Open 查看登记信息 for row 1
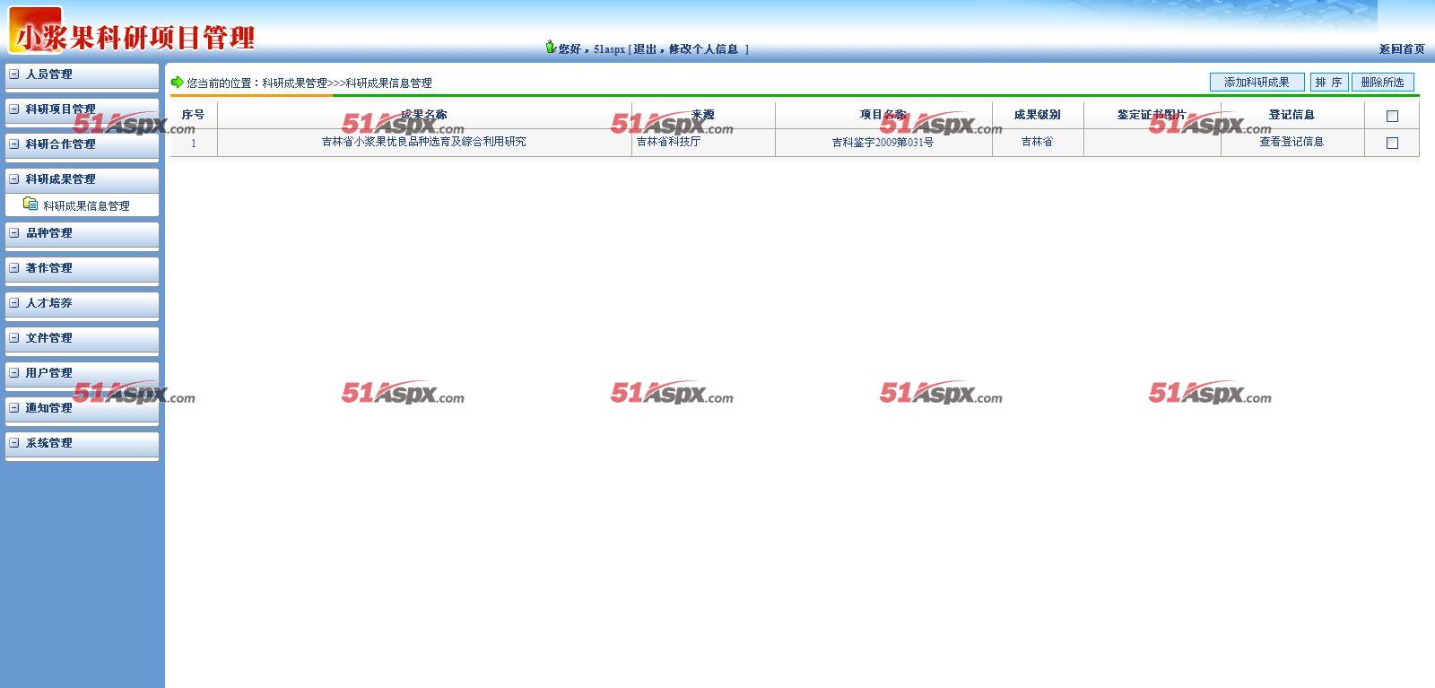The width and height of the screenshot is (1435, 688). pyautogui.click(x=1291, y=142)
